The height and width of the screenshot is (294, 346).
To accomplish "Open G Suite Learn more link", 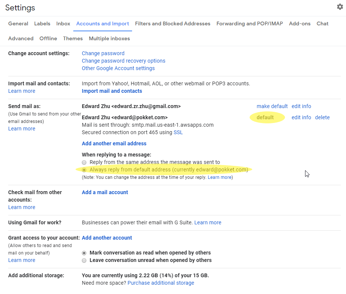I will click(208, 222).
